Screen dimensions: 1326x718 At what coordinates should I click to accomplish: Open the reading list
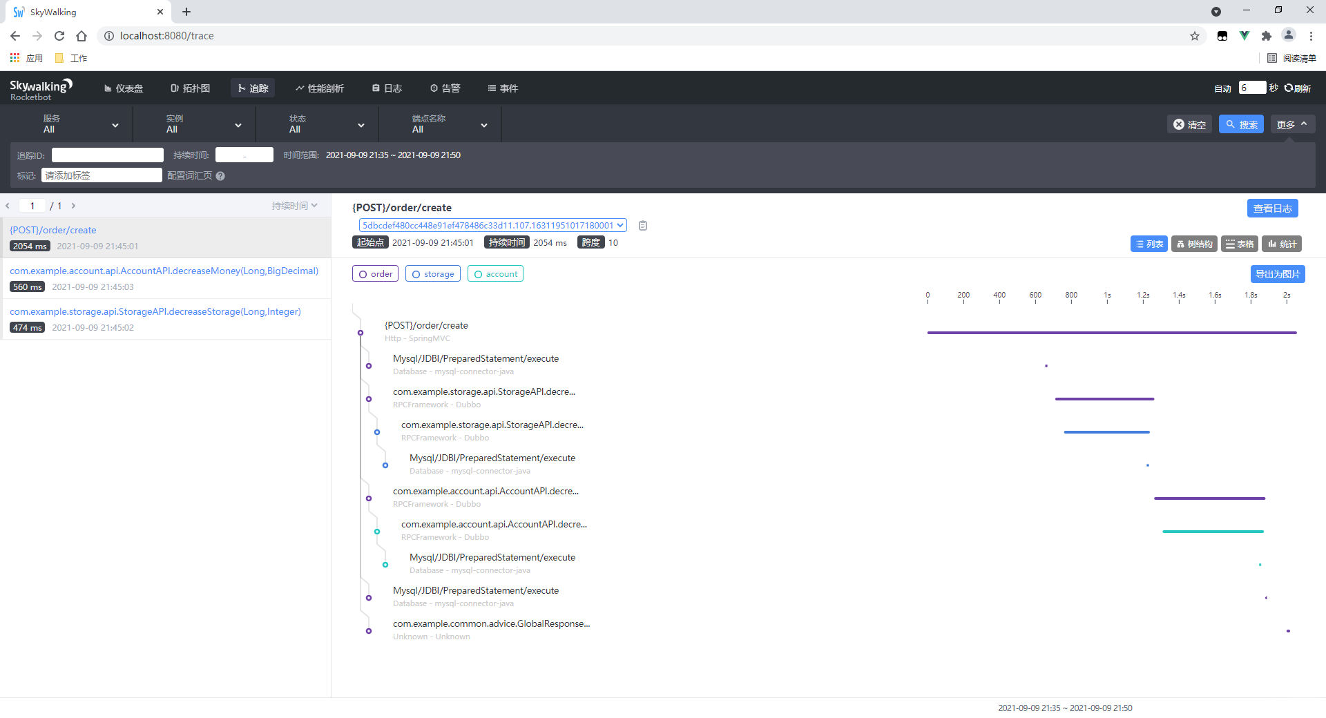[1291, 58]
